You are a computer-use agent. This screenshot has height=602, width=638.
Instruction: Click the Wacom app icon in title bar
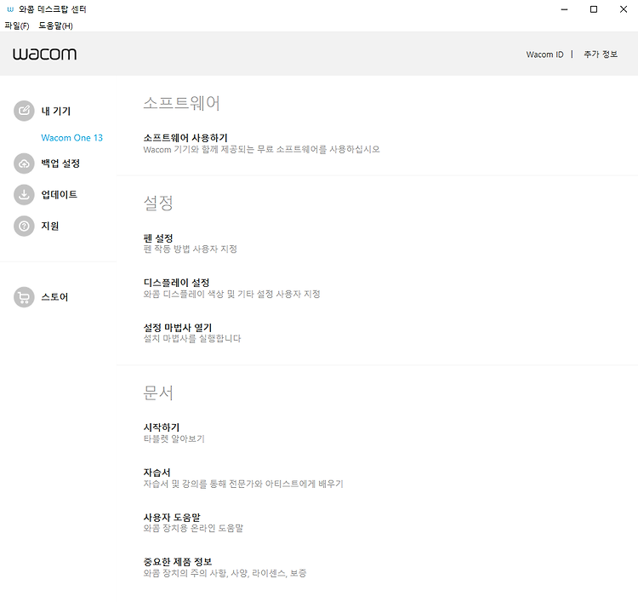[x=10, y=9]
